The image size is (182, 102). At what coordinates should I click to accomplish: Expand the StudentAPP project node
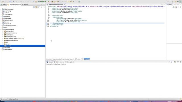[1, 24]
